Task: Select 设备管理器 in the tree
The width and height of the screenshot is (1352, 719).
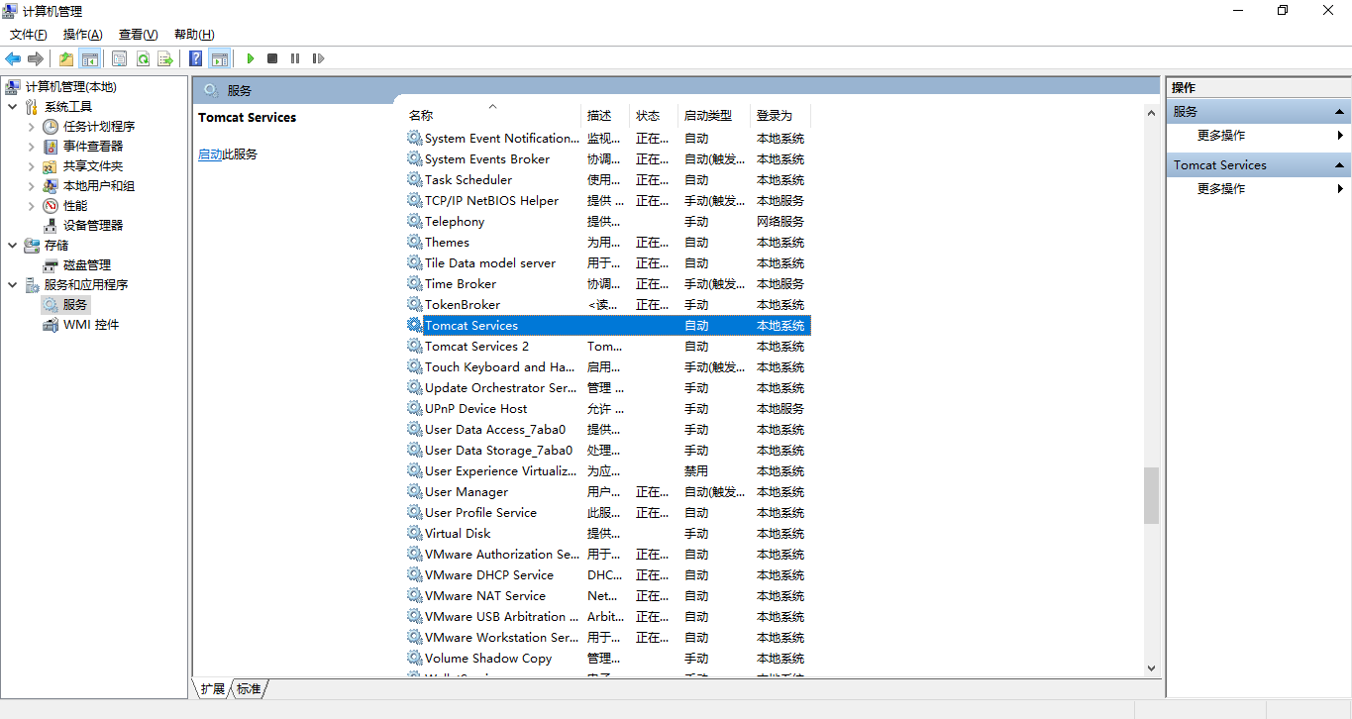Action: [93, 226]
